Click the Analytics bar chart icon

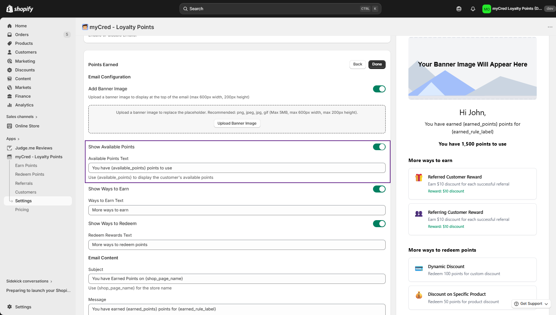(x=9, y=105)
